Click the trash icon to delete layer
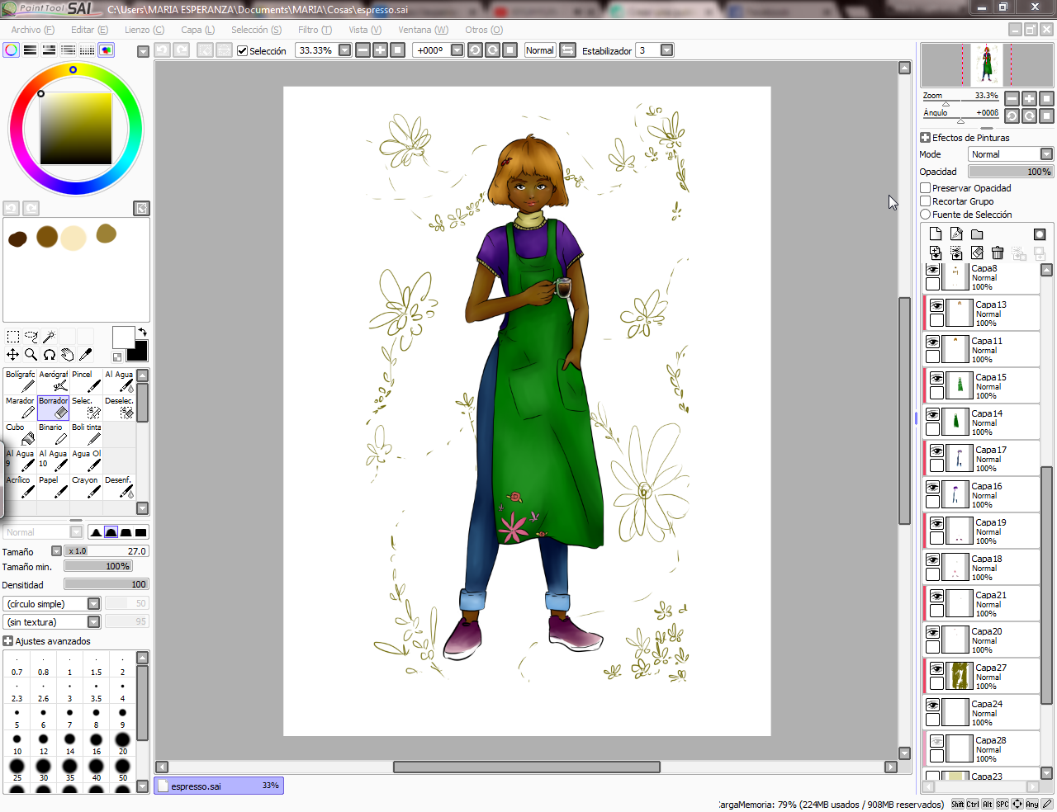1057x812 pixels. (998, 253)
